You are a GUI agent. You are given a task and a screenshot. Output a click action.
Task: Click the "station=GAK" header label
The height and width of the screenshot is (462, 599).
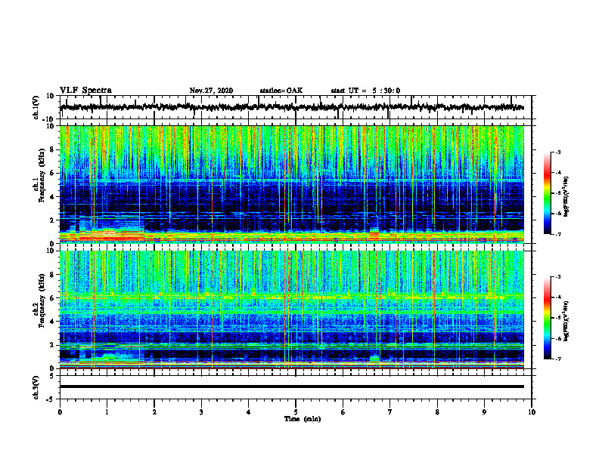point(281,91)
